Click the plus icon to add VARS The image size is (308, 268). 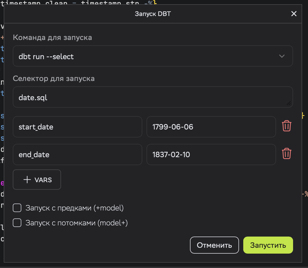(27, 180)
